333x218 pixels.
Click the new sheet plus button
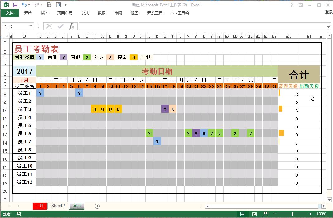[x=97, y=206]
